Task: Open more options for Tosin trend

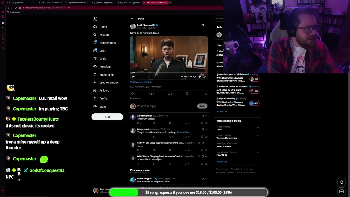Action: [258, 127]
